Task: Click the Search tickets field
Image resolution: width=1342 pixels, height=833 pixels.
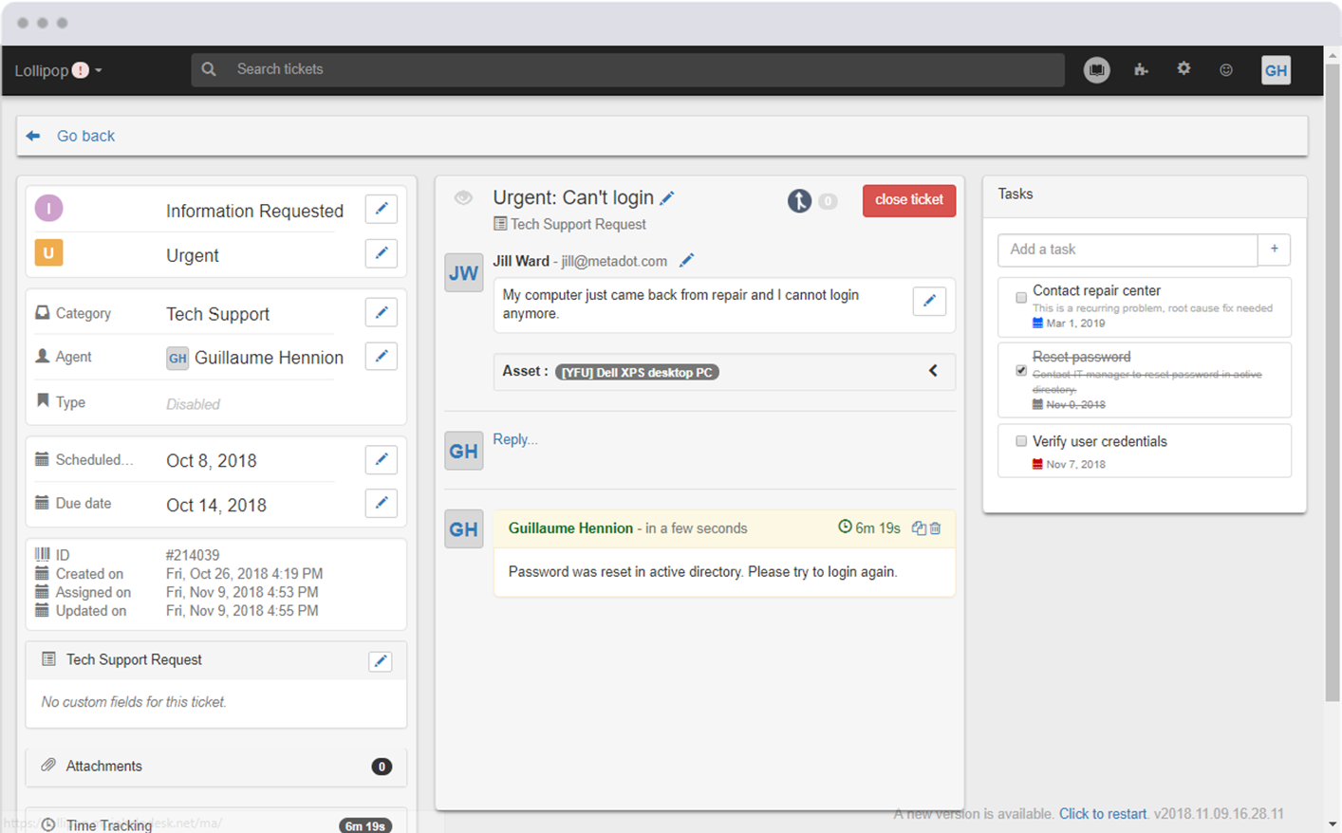Action: click(626, 69)
